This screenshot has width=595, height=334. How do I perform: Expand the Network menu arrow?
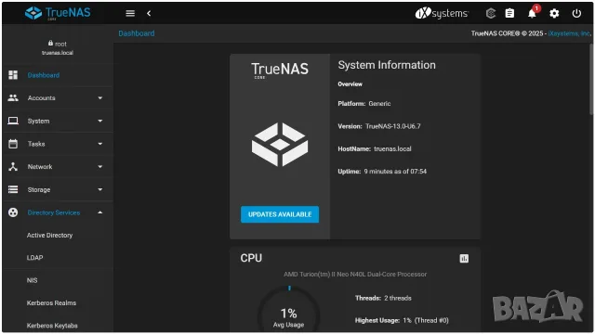(x=99, y=167)
